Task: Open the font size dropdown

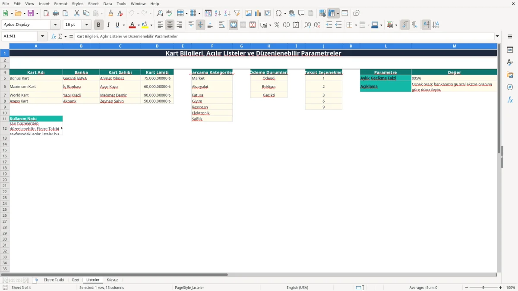Action: click(87, 25)
